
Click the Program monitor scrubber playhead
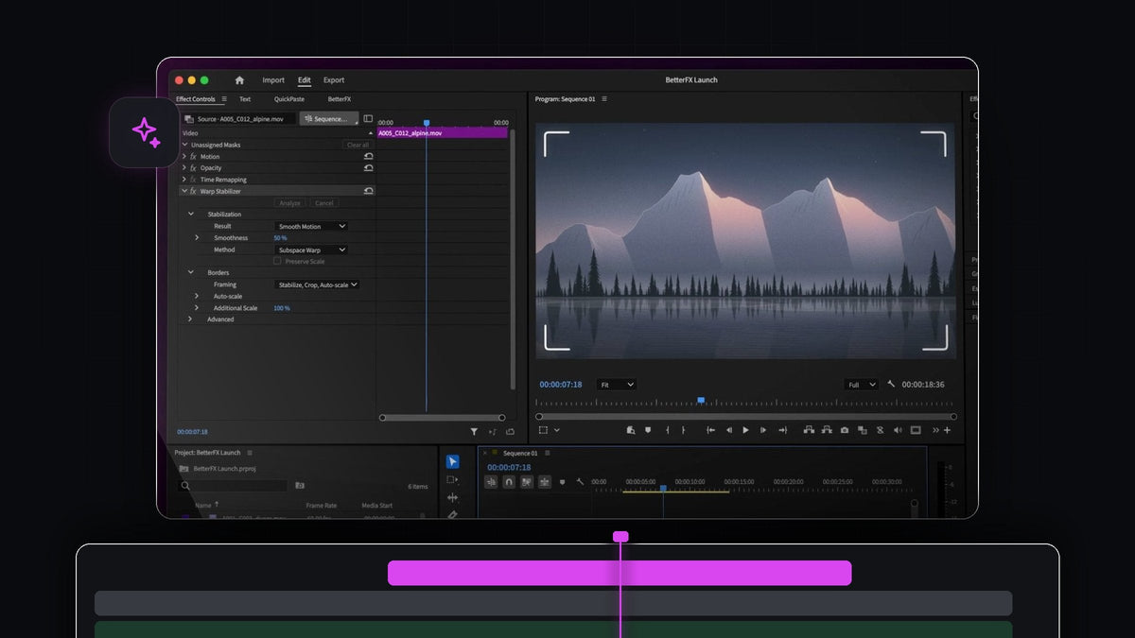[701, 401]
